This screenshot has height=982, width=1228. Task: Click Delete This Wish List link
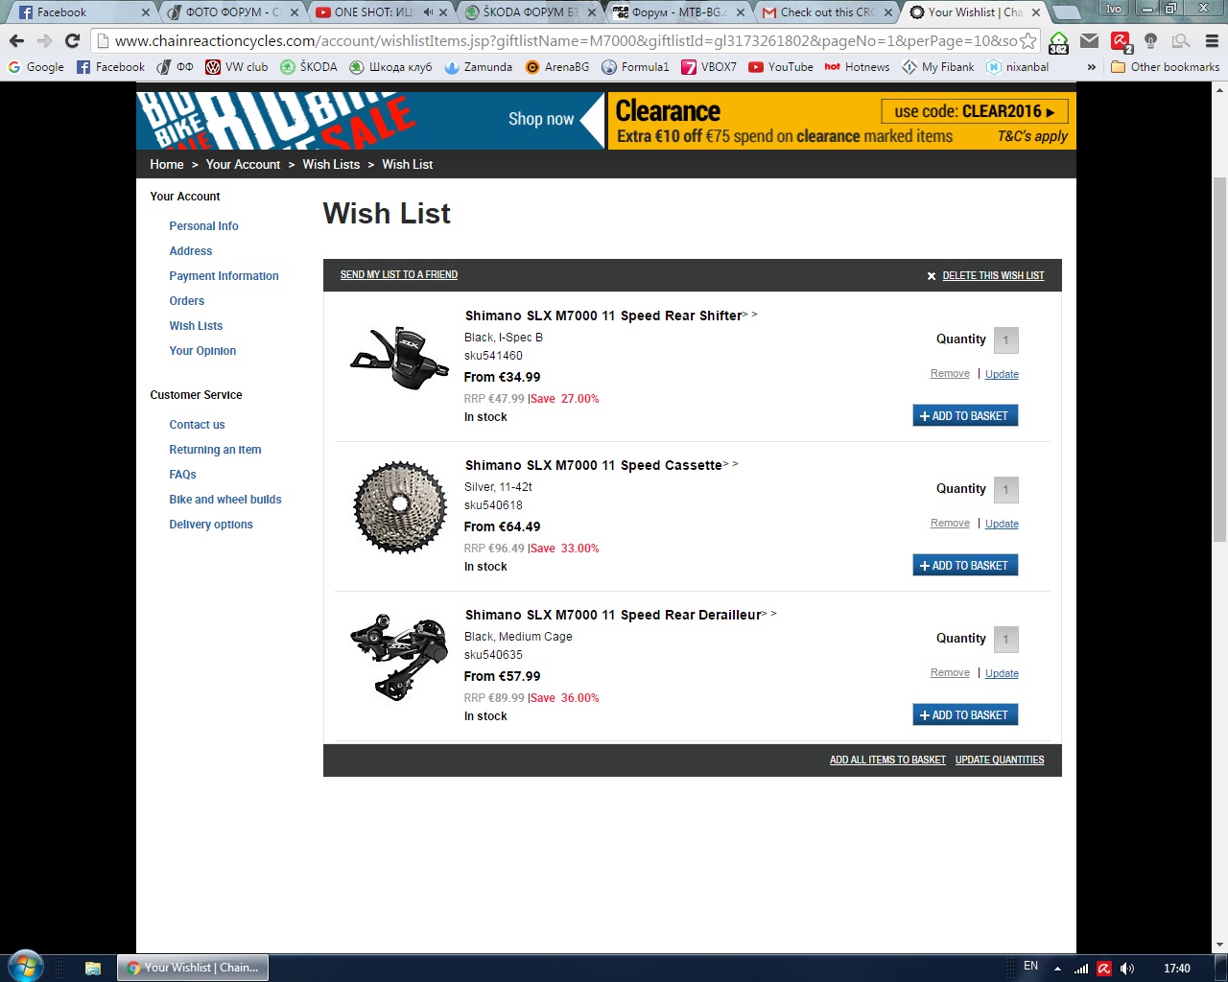click(x=993, y=275)
